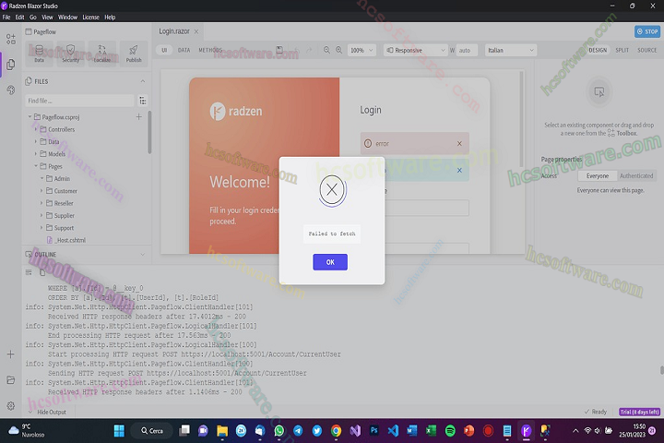
Task: Click the Publish rocket button
Action: tap(134, 54)
